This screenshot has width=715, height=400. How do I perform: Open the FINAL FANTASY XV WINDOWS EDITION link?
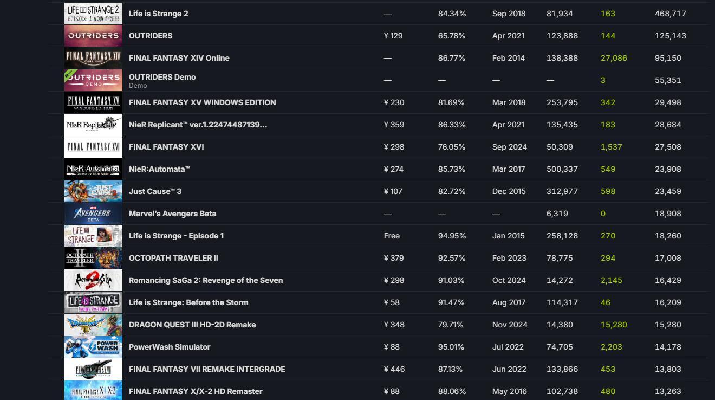tap(202, 102)
